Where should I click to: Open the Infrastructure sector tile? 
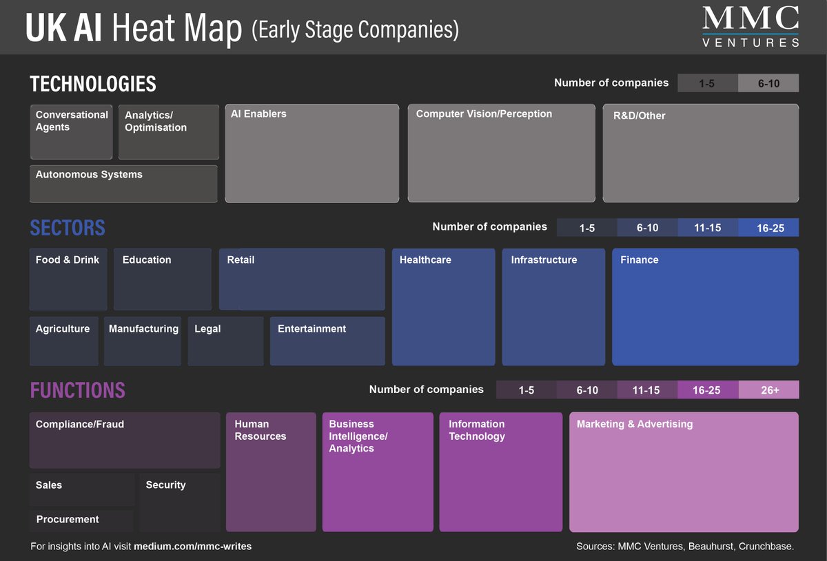click(x=553, y=306)
